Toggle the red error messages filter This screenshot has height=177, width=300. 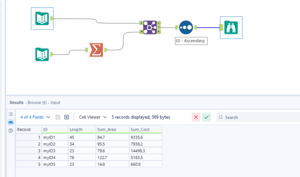pyautogui.click(x=196, y=117)
